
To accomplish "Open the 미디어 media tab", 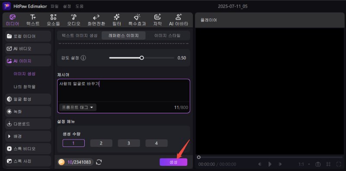I will [x=13, y=20].
